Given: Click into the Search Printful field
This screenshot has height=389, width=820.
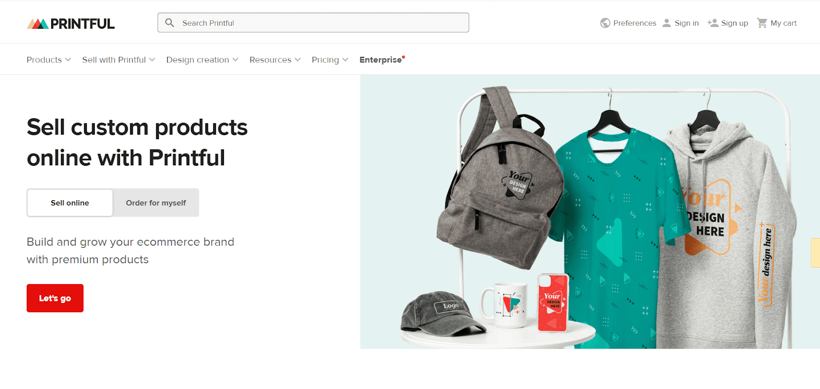Looking at the screenshot, I should (313, 23).
